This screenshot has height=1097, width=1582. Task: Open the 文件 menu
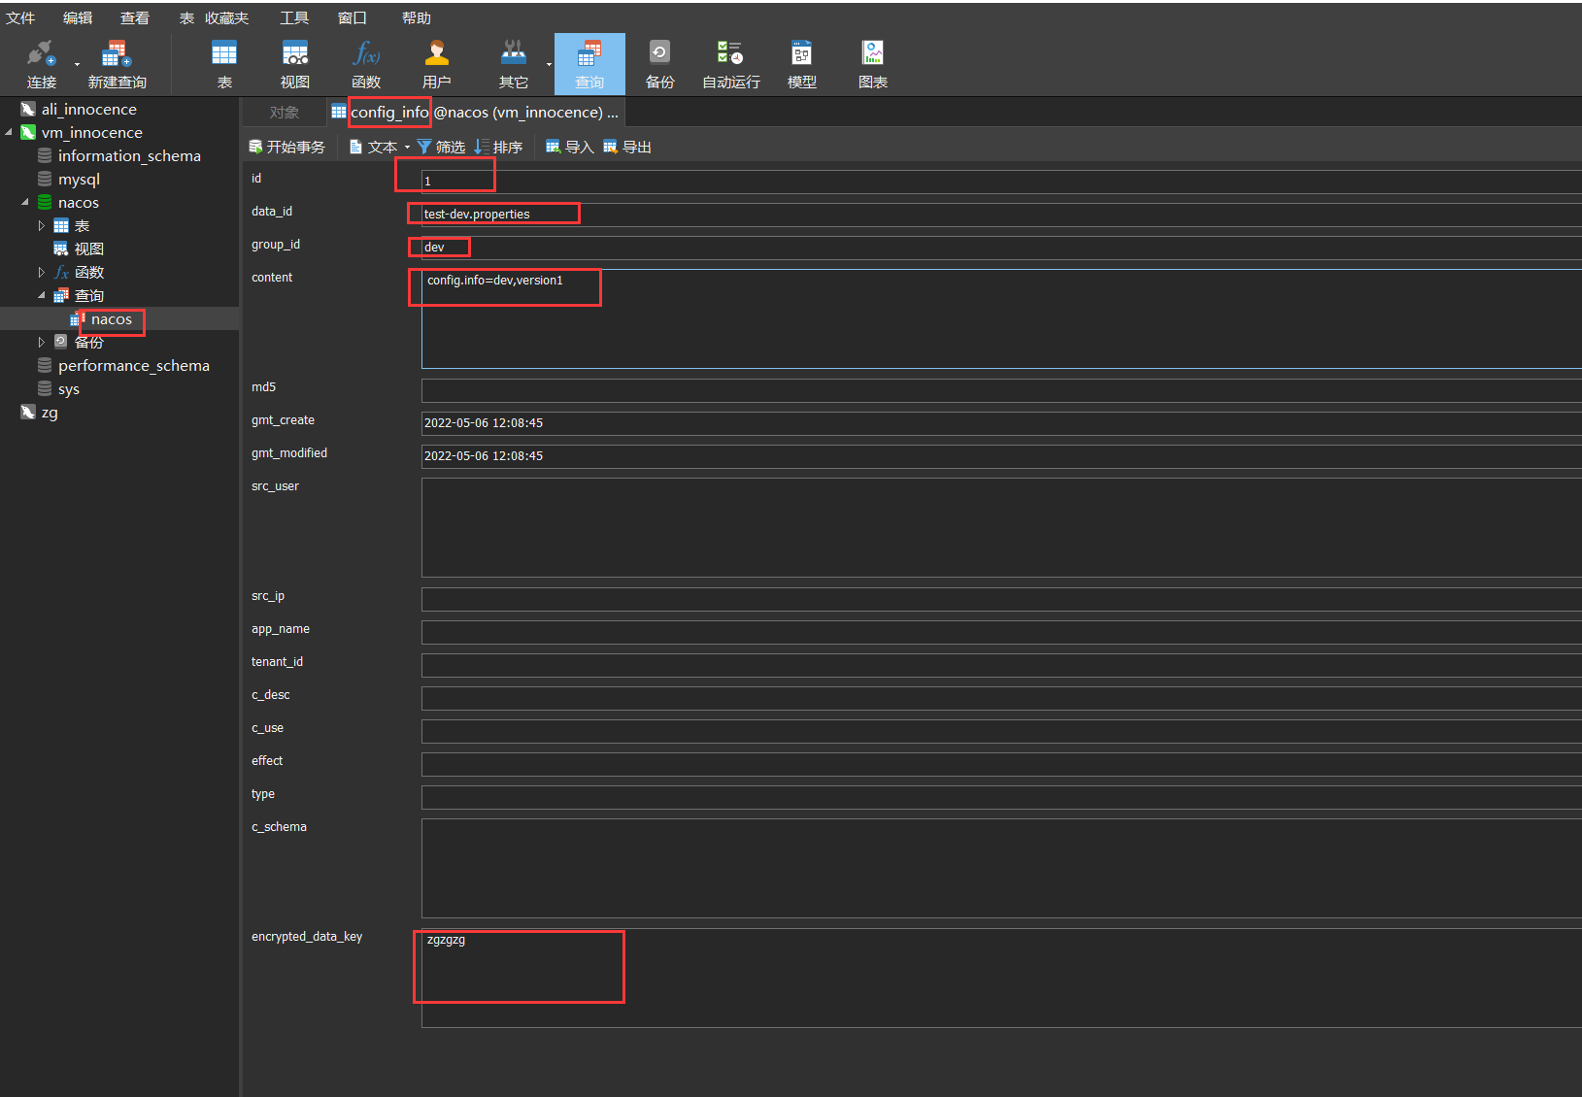pos(20,17)
